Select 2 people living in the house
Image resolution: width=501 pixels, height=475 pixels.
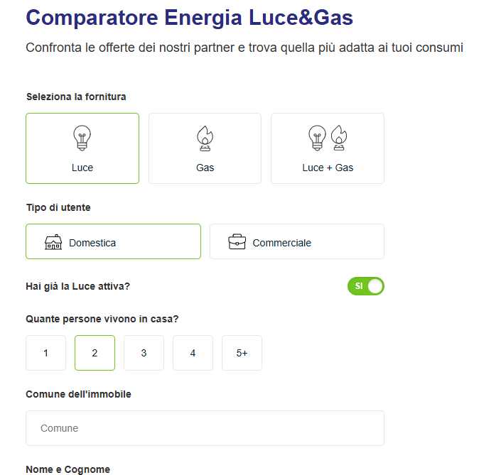(95, 353)
